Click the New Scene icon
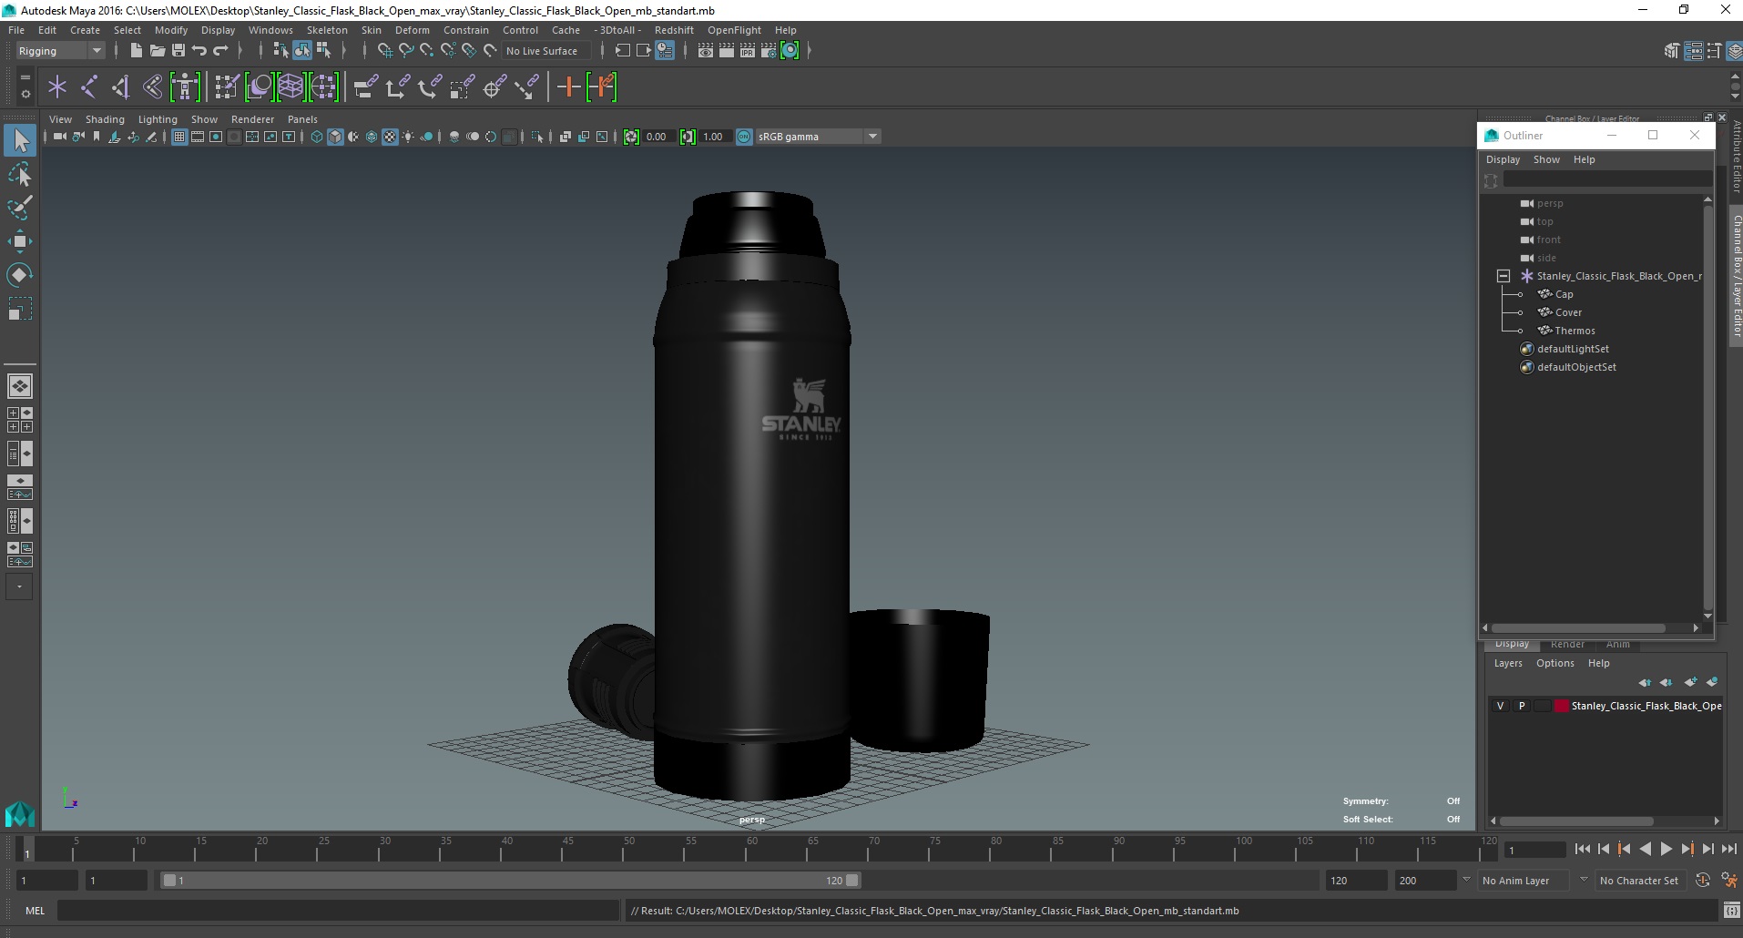This screenshot has width=1743, height=938. click(x=136, y=51)
